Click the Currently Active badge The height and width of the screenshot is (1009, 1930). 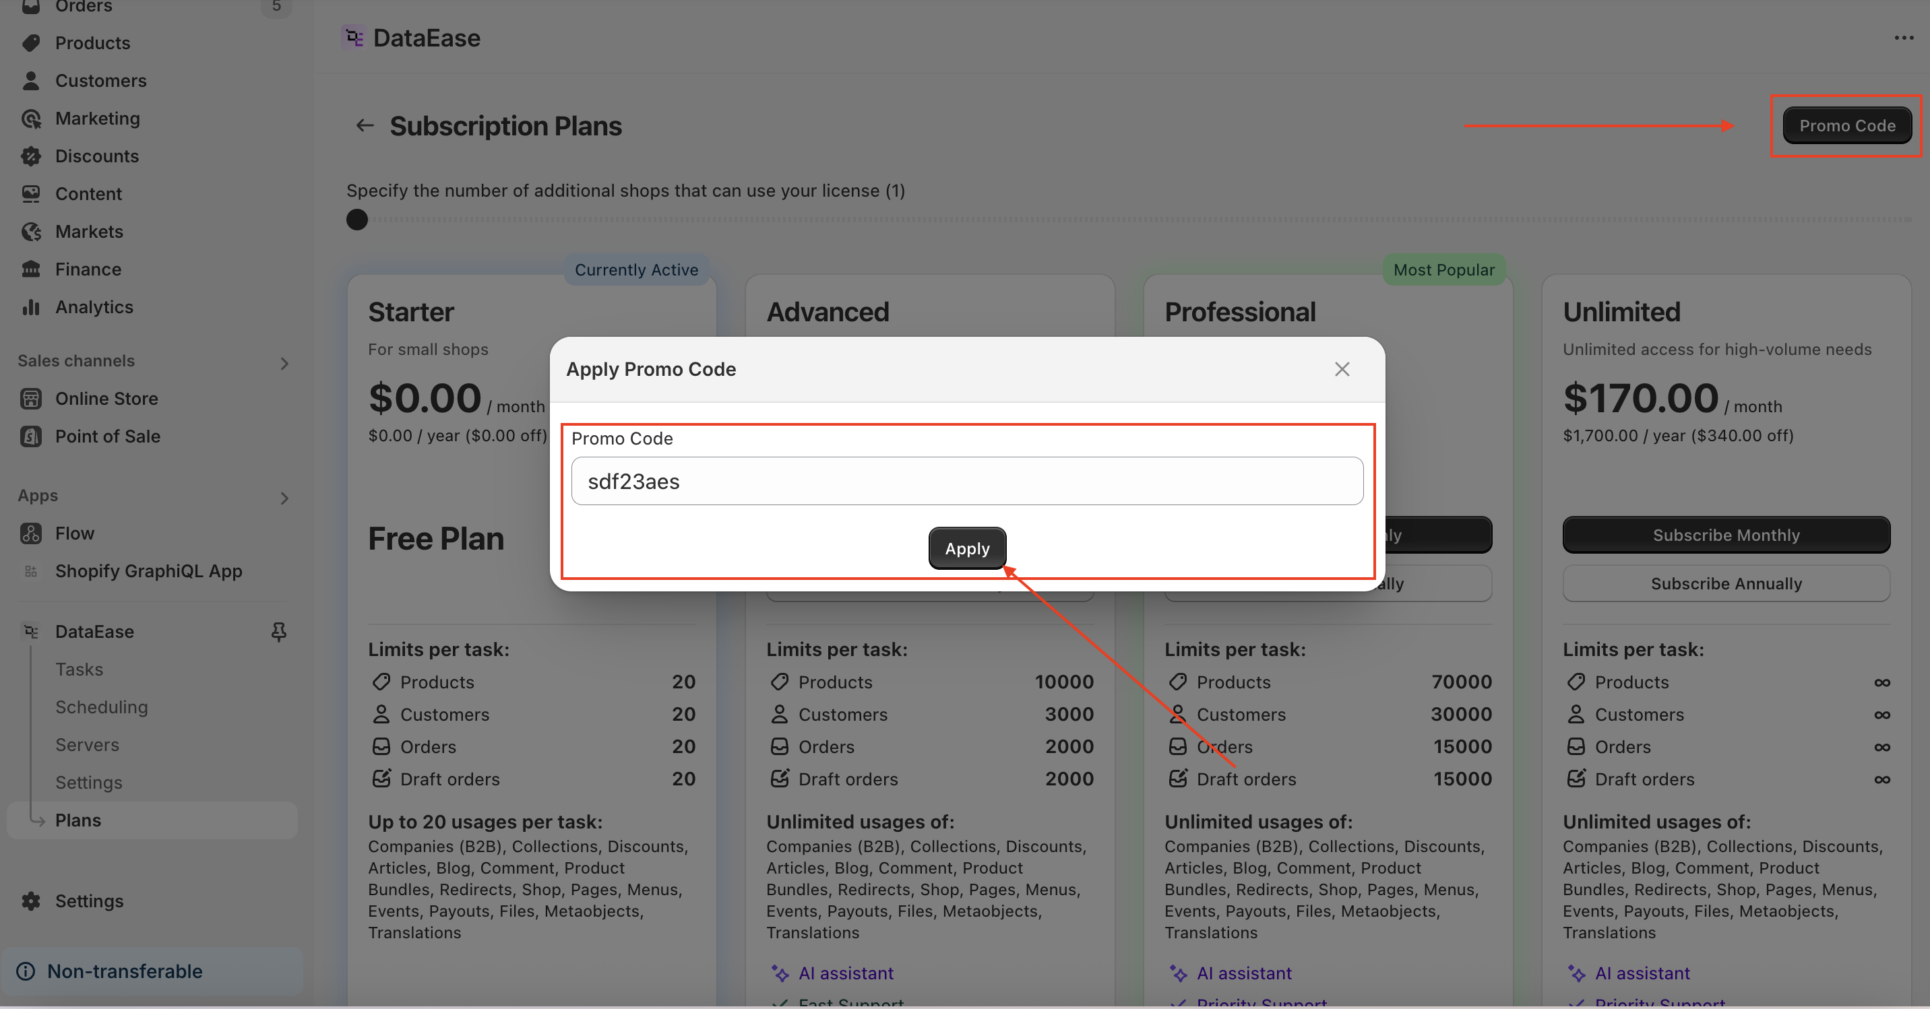coord(636,269)
